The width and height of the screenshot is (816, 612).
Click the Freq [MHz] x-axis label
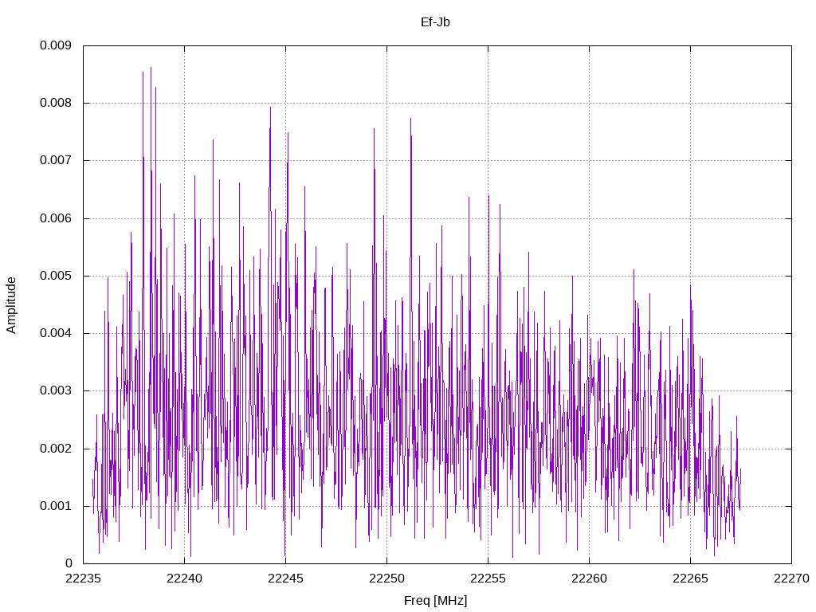(x=436, y=601)
